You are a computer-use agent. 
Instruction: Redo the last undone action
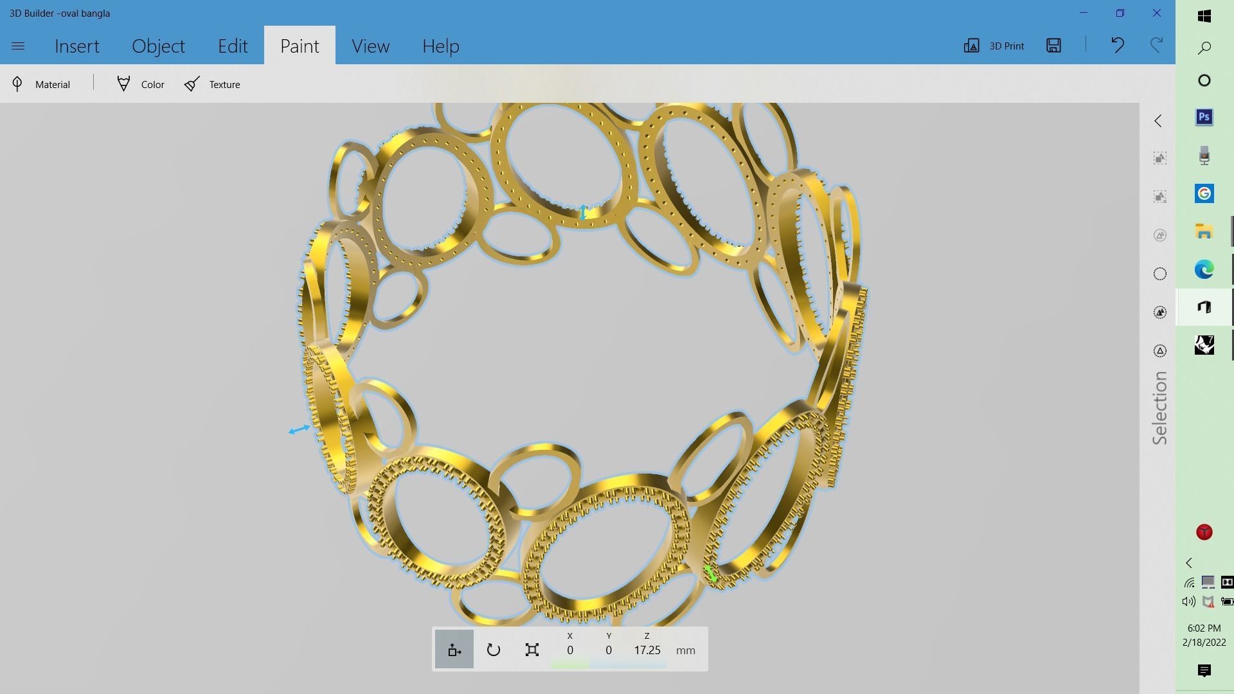(1156, 45)
